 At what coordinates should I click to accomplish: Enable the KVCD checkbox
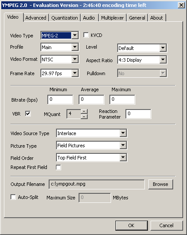86,35
